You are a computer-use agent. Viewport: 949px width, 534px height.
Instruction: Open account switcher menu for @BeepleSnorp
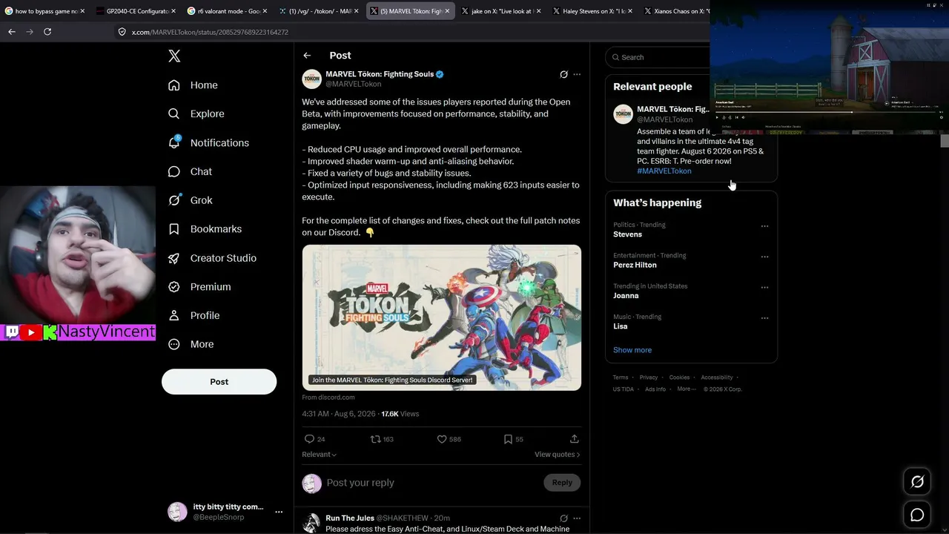tap(279, 512)
